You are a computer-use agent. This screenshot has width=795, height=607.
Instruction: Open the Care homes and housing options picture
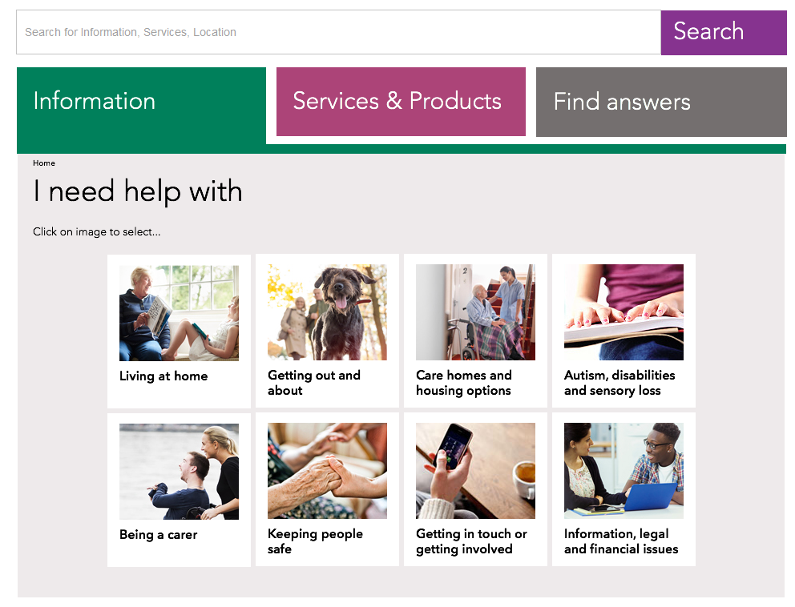[x=475, y=312]
